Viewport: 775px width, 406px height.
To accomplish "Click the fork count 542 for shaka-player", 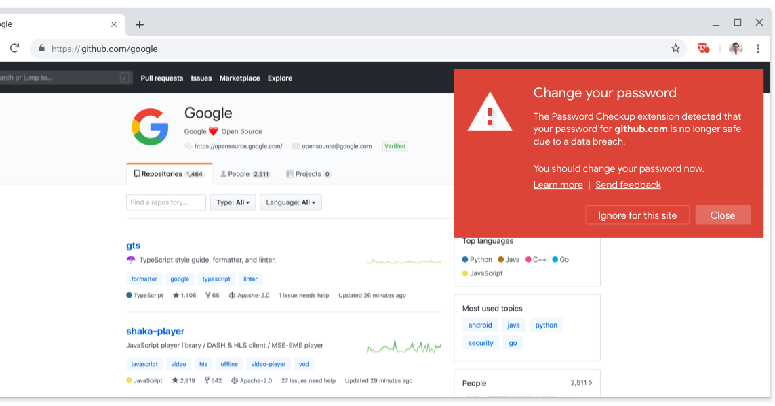I will click(213, 381).
